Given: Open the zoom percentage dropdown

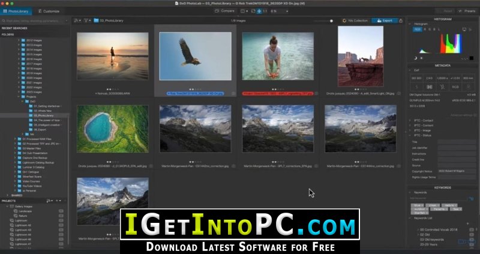Looking at the screenshot, I should pos(287,11).
